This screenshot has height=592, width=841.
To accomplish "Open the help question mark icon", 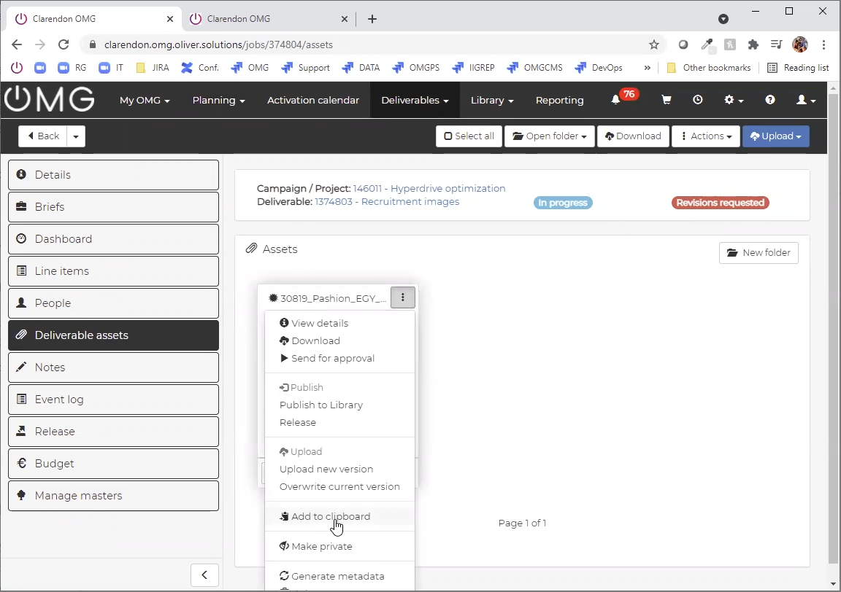I will 770,100.
